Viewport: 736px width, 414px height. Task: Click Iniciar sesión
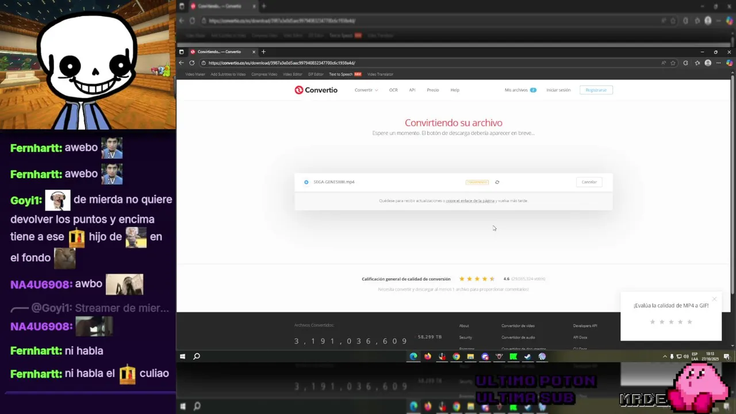point(558,90)
